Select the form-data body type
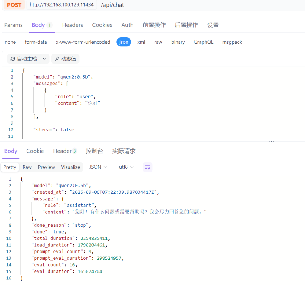This screenshot has width=305, height=285. 36,42
